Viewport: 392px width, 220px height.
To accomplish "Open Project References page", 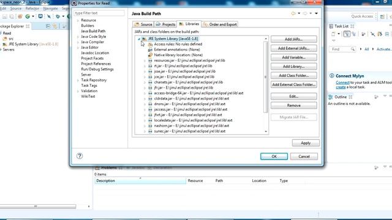I will tap(96, 64).
